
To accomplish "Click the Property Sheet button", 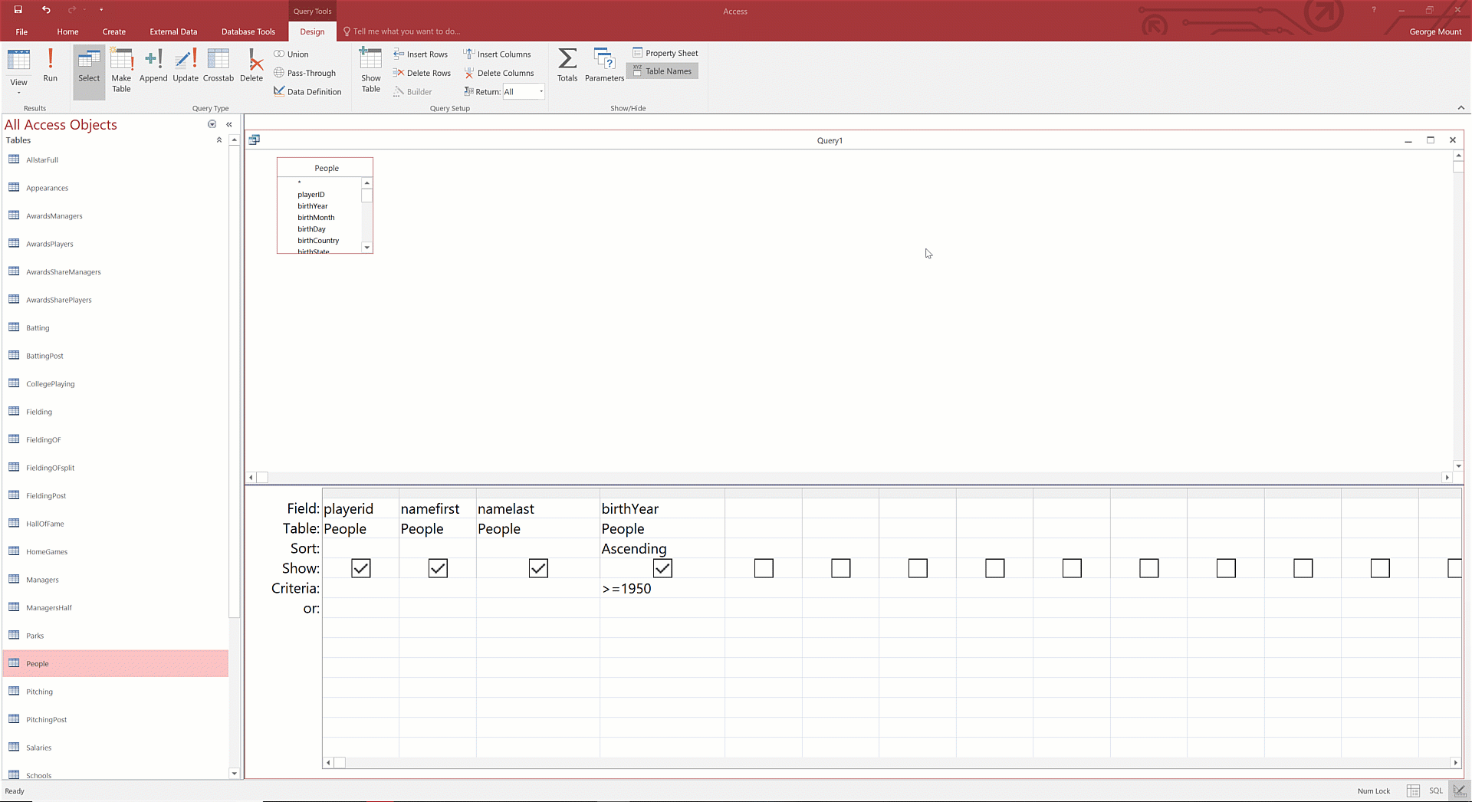I will tap(665, 53).
